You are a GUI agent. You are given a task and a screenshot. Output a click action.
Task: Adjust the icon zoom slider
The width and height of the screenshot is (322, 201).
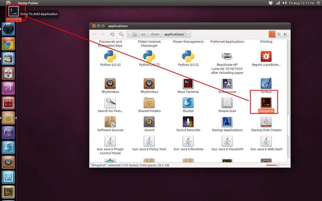tap(277, 165)
